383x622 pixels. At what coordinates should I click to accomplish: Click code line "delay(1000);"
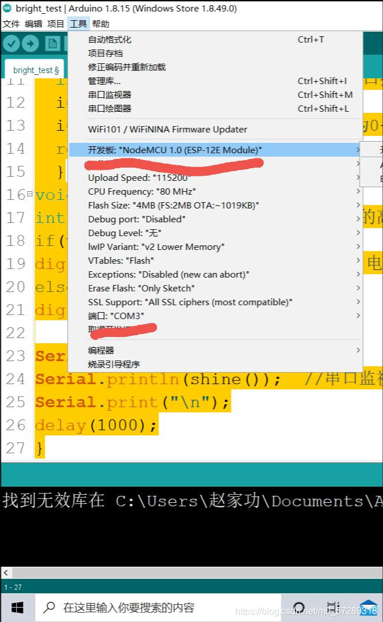(x=96, y=425)
